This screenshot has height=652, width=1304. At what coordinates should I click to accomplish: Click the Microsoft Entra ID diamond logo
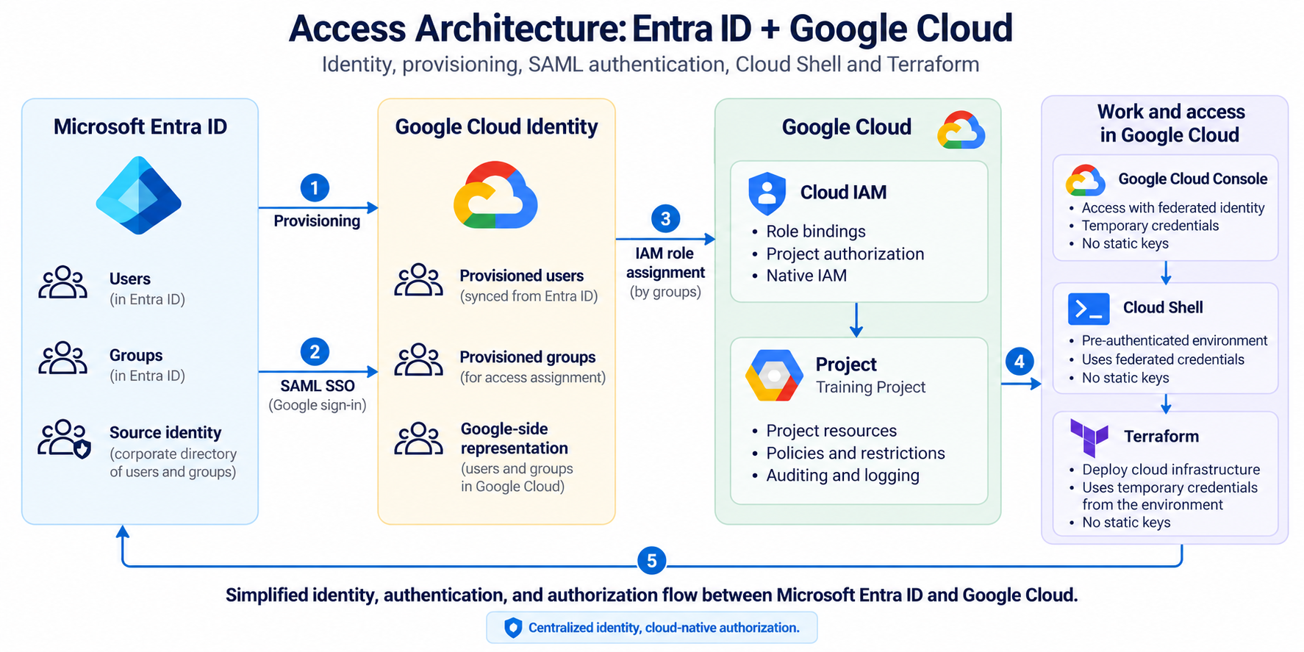coord(139,196)
